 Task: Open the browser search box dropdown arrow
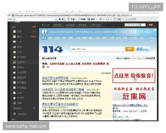pyautogui.click(x=56, y=19)
